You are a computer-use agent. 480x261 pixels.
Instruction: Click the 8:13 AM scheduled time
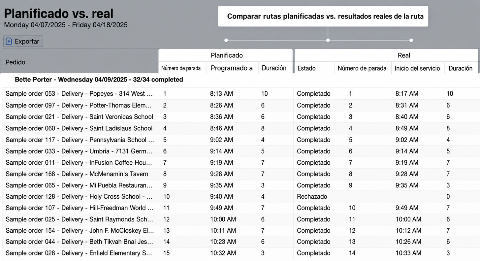[222, 94]
